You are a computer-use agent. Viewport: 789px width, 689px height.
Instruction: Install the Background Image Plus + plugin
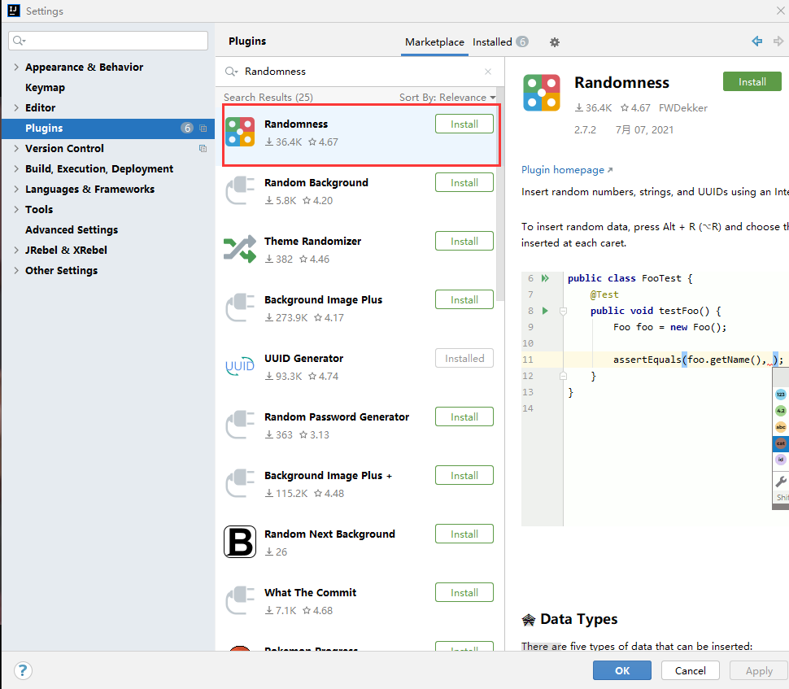click(x=464, y=476)
